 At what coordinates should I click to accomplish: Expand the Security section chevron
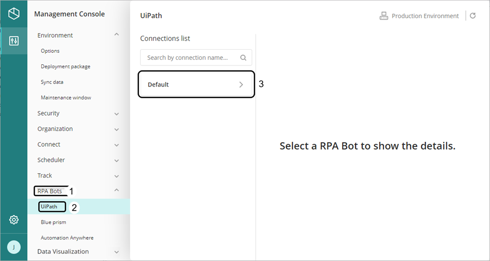pyautogui.click(x=117, y=114)
